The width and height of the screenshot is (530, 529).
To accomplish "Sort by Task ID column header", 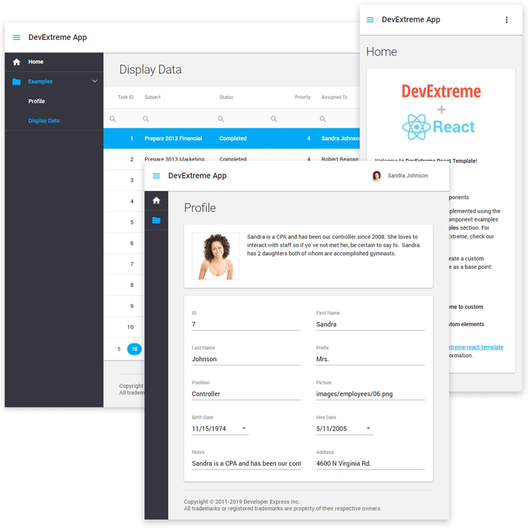I will (126, 97).
